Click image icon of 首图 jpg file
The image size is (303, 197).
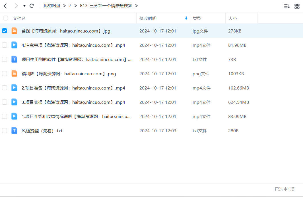(x=14, y=31)
